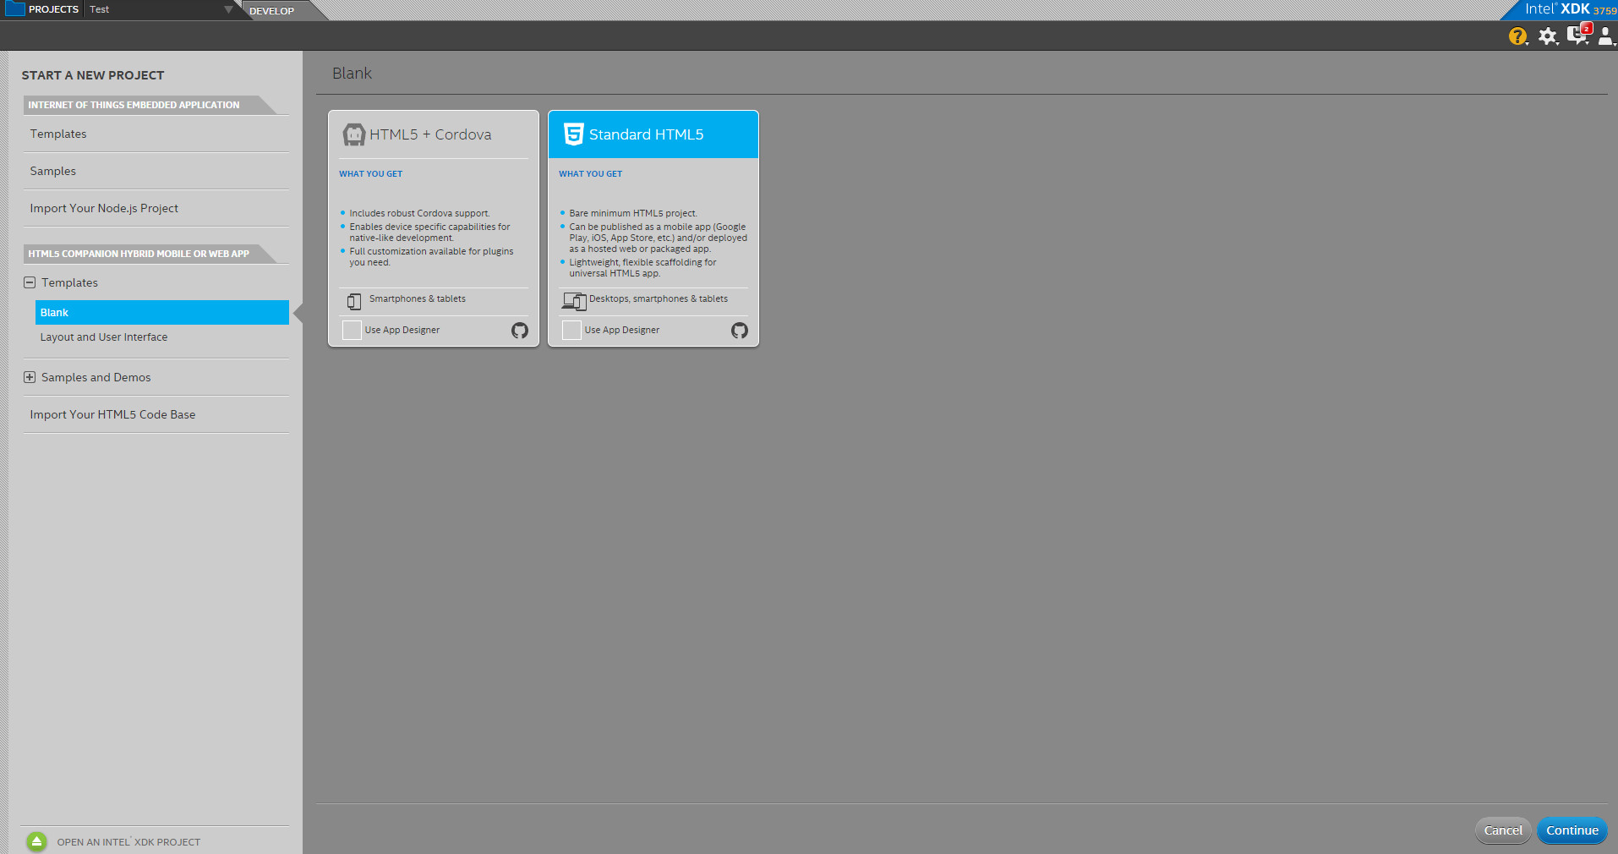Screen dimensions: 1618x854
Task: Expand the Samples and Demos section
Action: click(30, 377)
